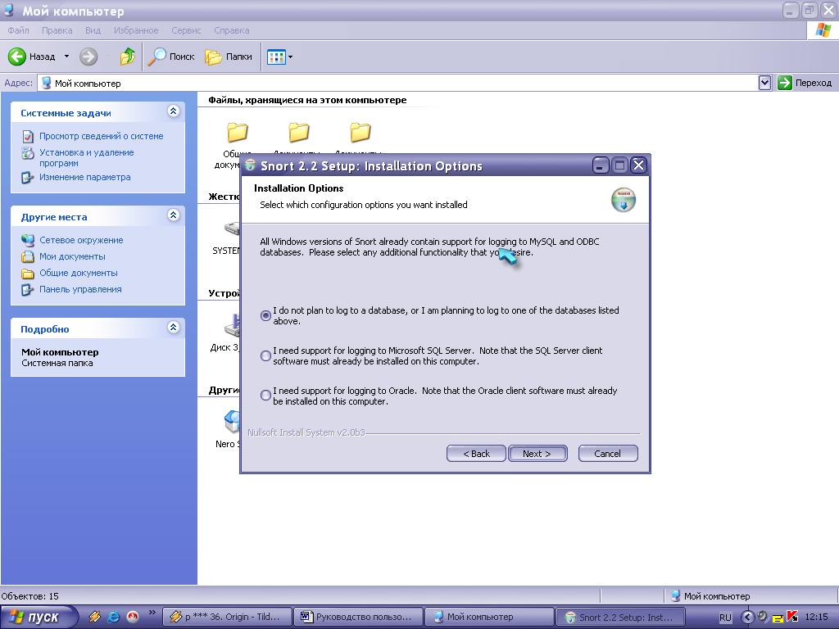The image size is (839, 629).
Task: Click the Мои документы sidebar icon
Action: pos(28,256)
